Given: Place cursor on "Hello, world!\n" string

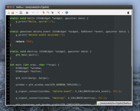Looking at the screenshot, I should [40, 21].
